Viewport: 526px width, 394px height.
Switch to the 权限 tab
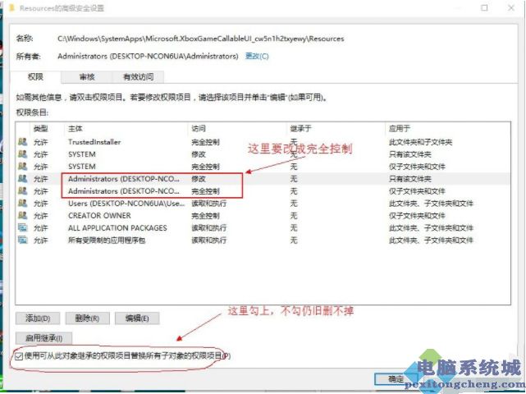pos(35,77)
